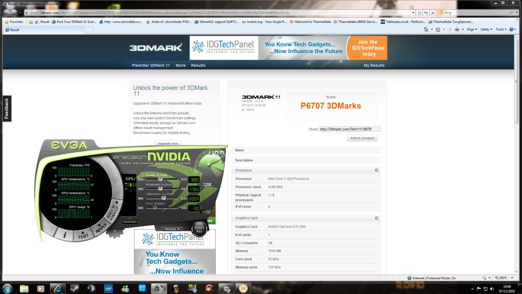This screenshot has width=522, height=294.
Task: Open the PROFILES dropdown in EVGA Precision
Action: pos(172,229)
